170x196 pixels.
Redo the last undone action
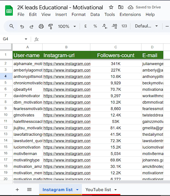coord(31,26)
